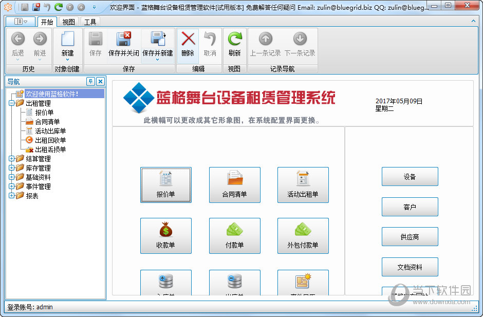Expand the 报表 tree node
The height and width of the screenshot is (317, 483).
click(11, 196)
